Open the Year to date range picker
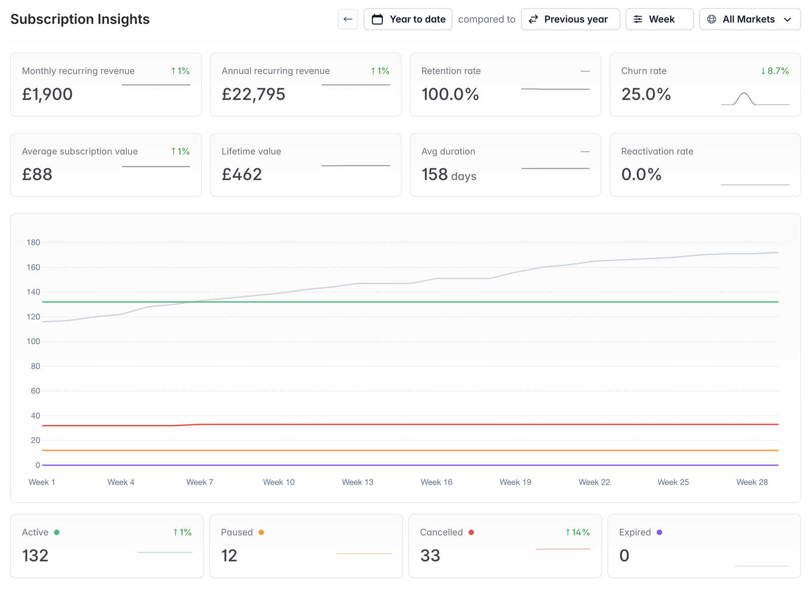This screenshot has height=592, width=810. click(408, 19)
